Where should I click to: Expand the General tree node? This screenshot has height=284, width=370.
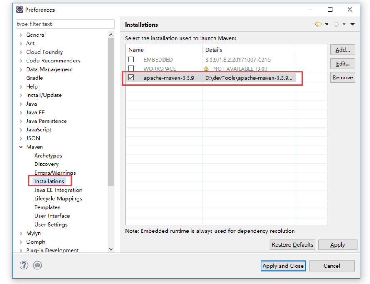[x=21, y=35]
